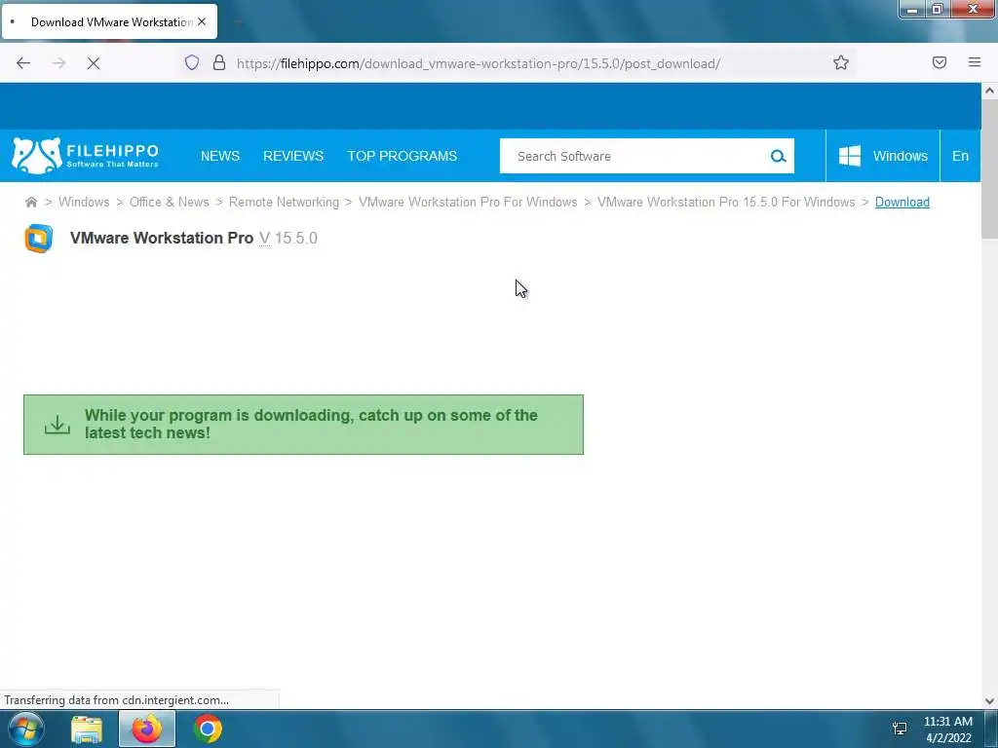Click the VMware Workstation Pro heading

(162, 238)
